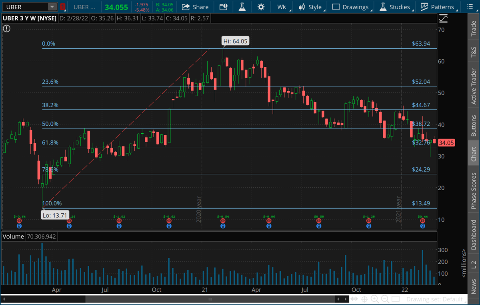This screenshot has width=480, height=305.
Task: Open the flask icon next to Share
Action: point(242,7)
